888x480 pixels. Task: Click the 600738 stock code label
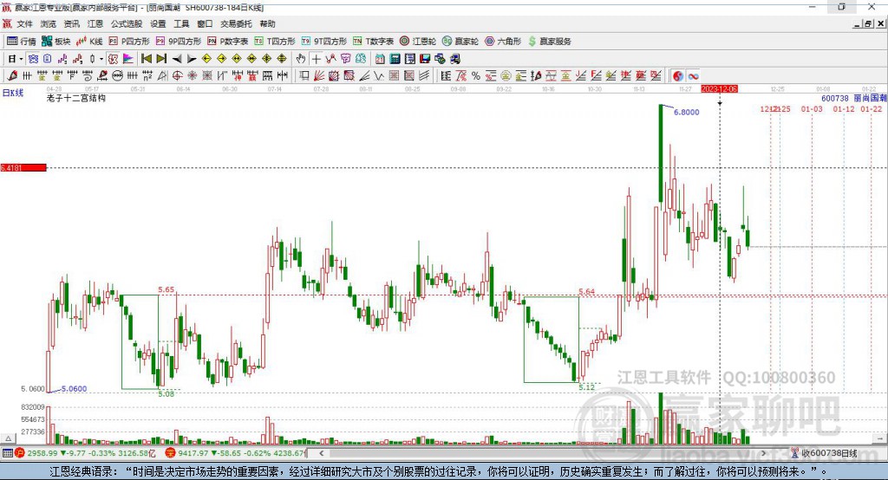point(835,98)
